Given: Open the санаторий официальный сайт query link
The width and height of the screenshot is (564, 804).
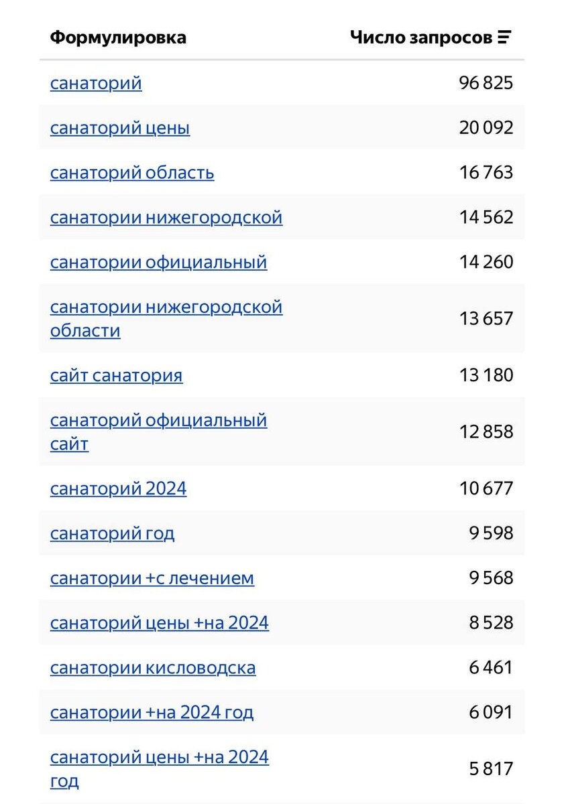Looking at the screenshot, I should (158, 420).
